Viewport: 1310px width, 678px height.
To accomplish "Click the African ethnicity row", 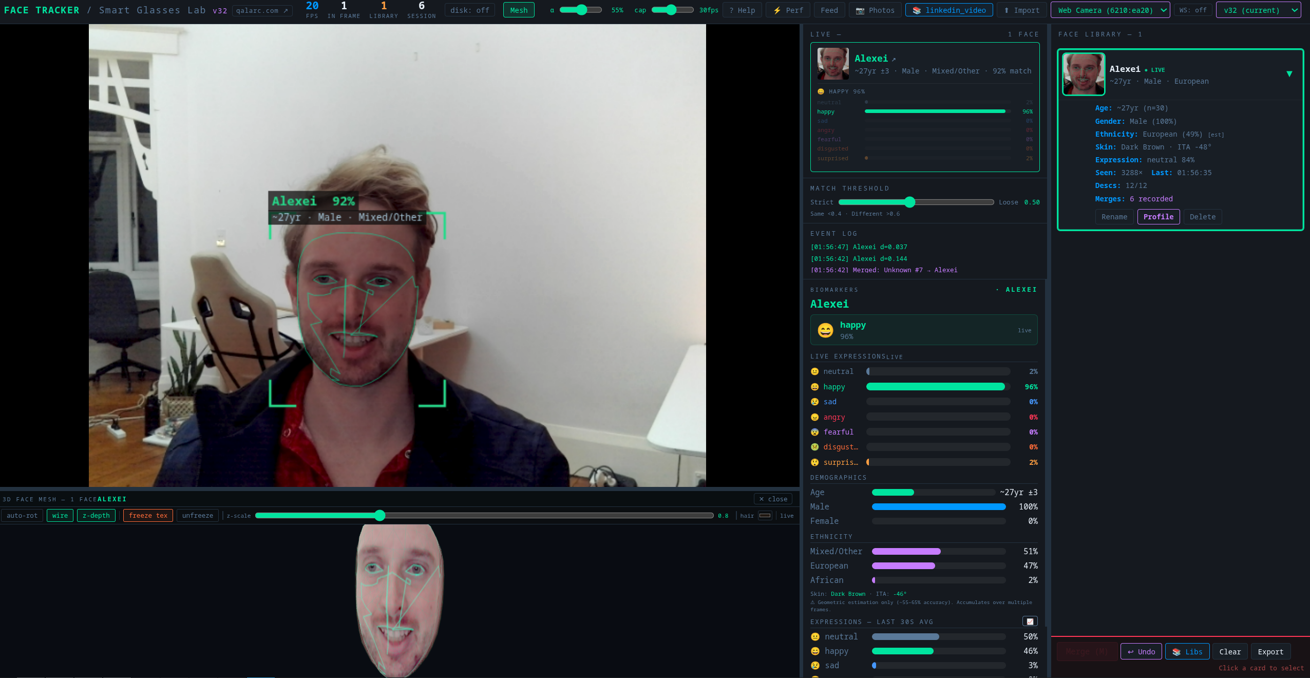I will [x=924, y=580].
